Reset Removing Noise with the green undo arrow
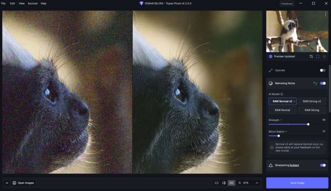Viewport: 331px width, 191px height. click(x=315, y=83)
